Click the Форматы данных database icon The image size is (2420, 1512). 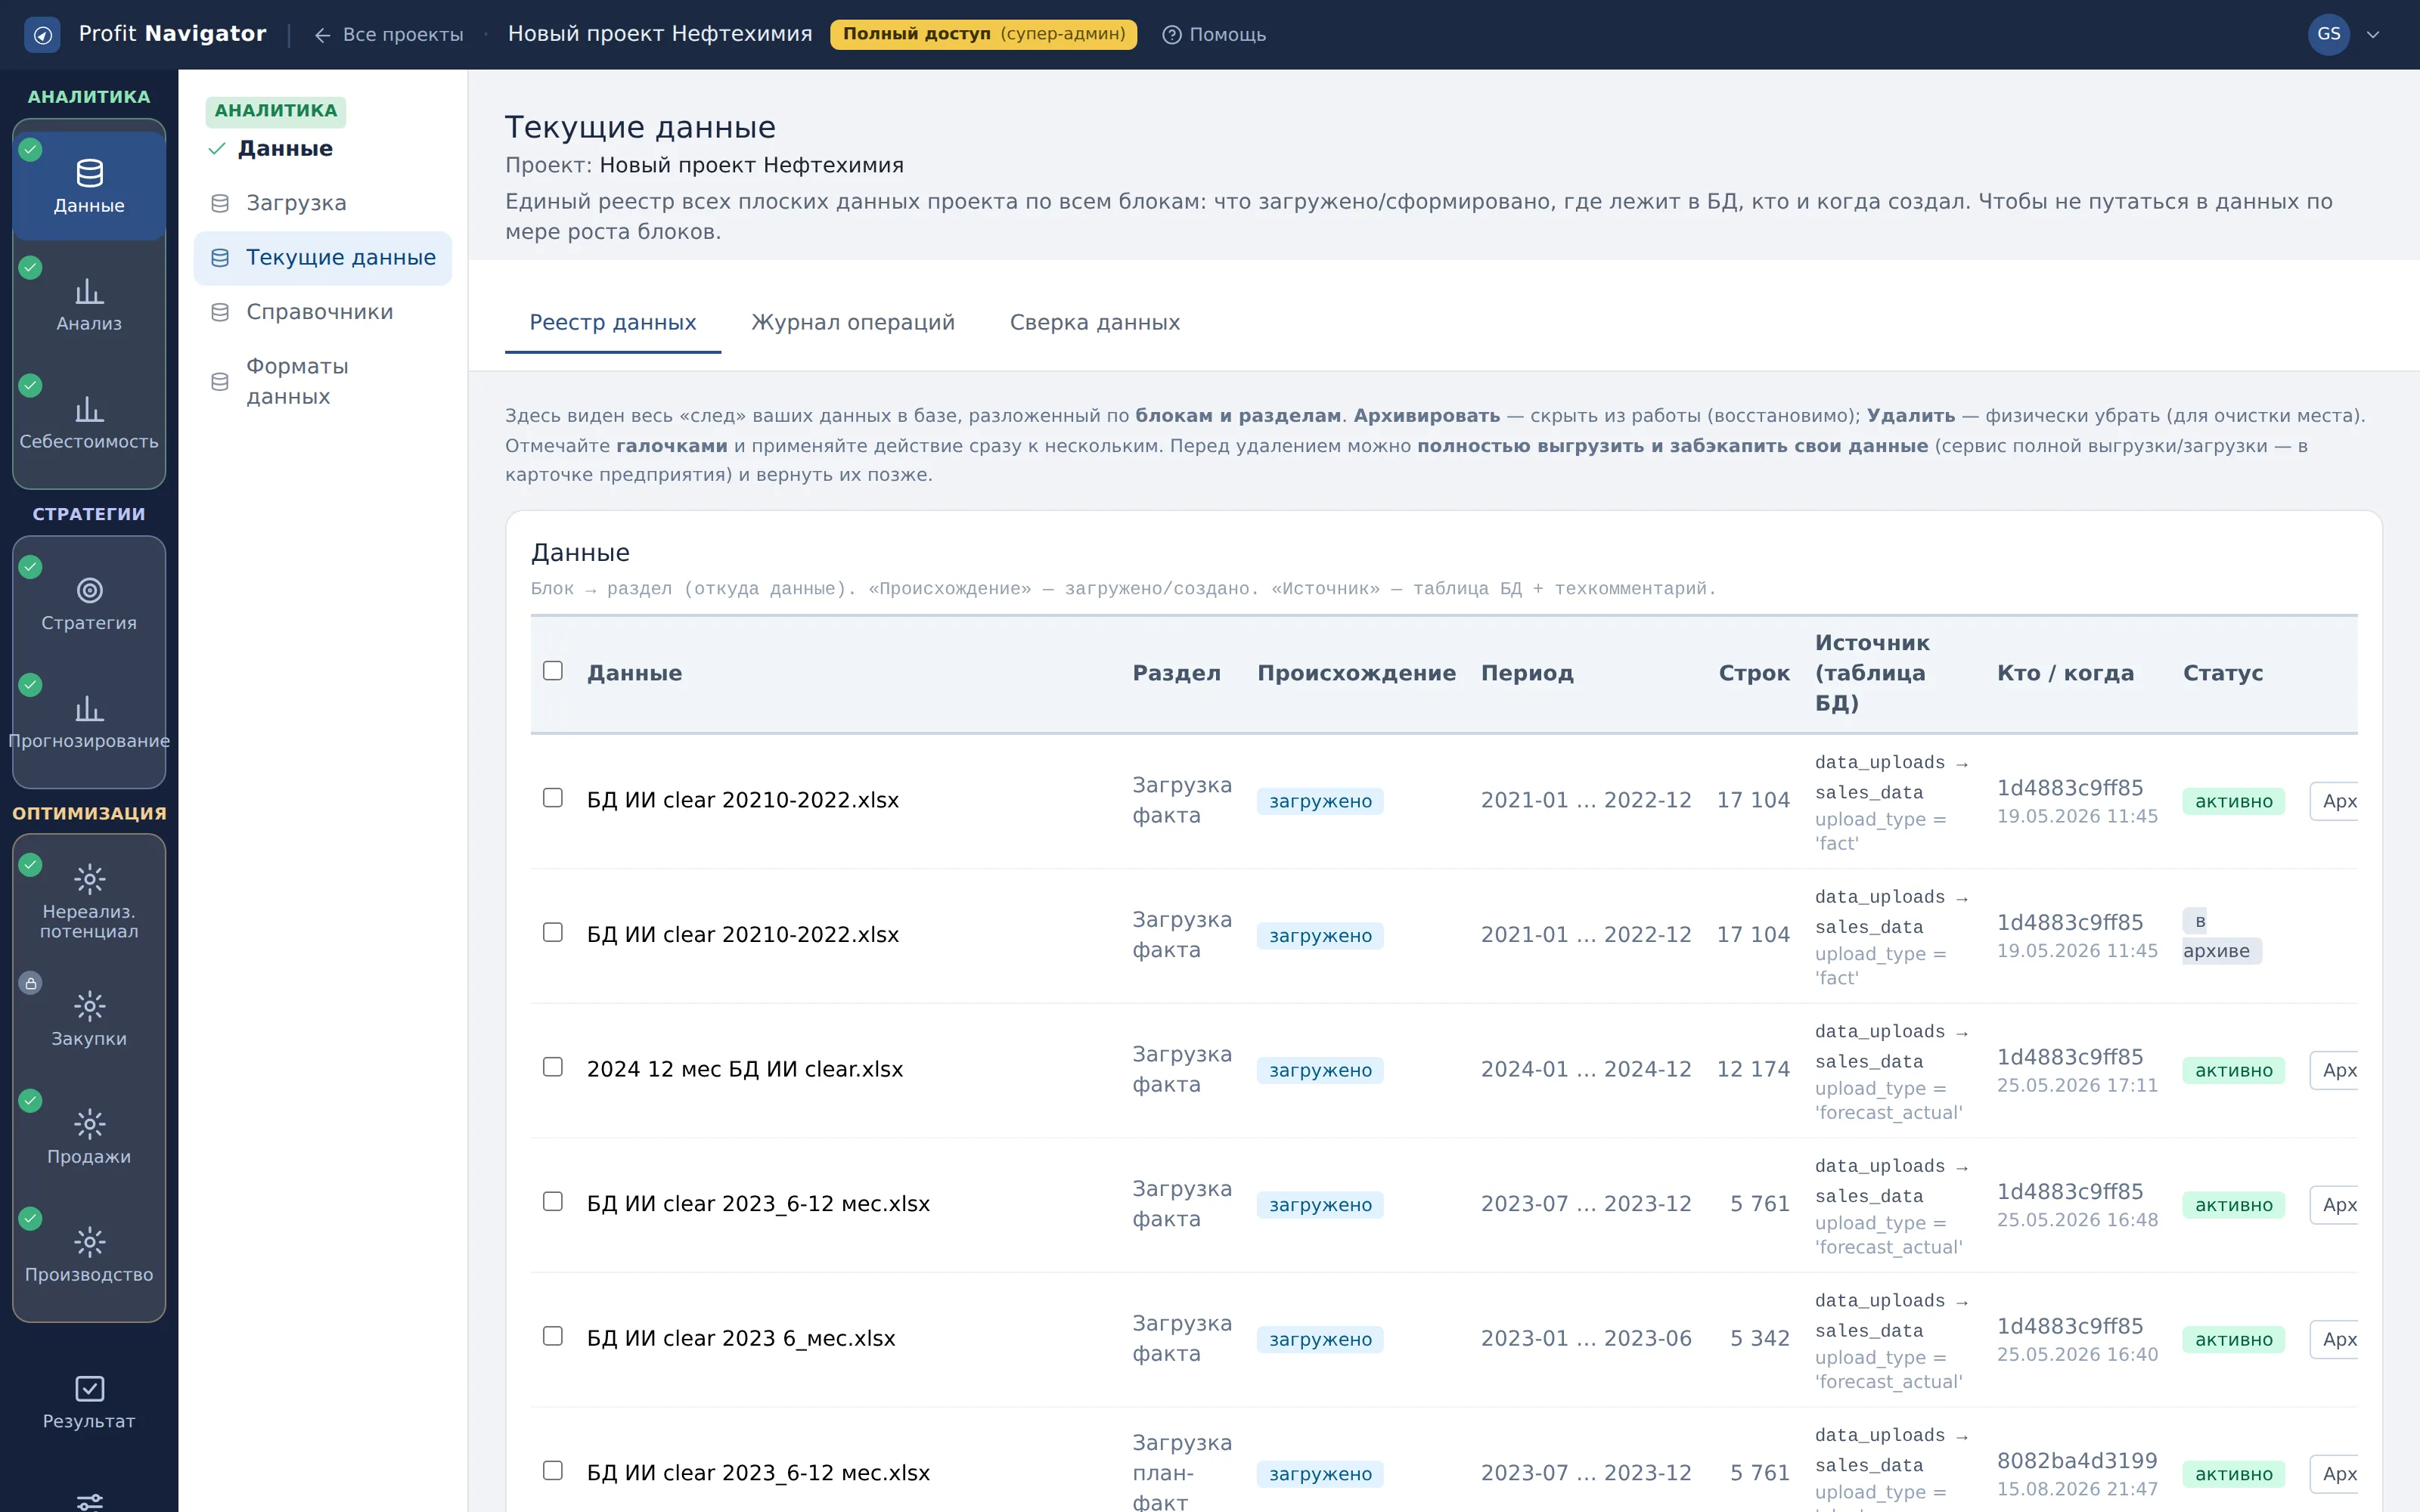click(220, 381)
